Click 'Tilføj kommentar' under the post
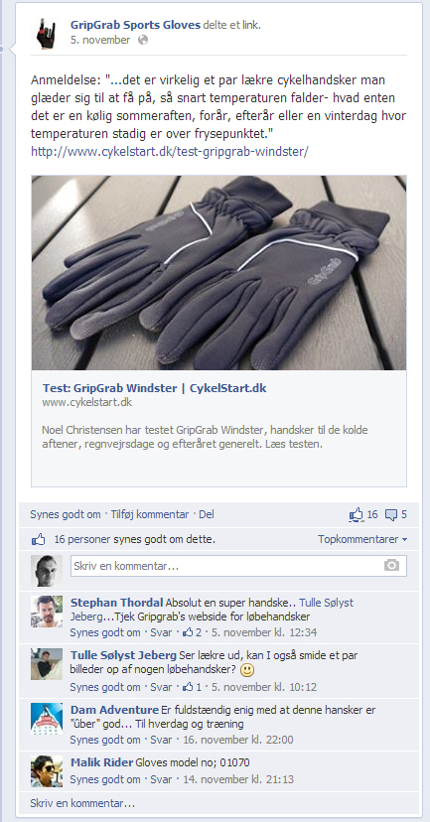 click(149, 515)
